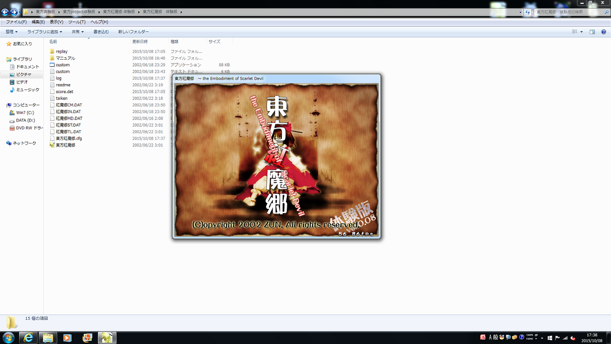Go back with the Explorer back arrow
The image size is (611, 344).
point(6,12)
